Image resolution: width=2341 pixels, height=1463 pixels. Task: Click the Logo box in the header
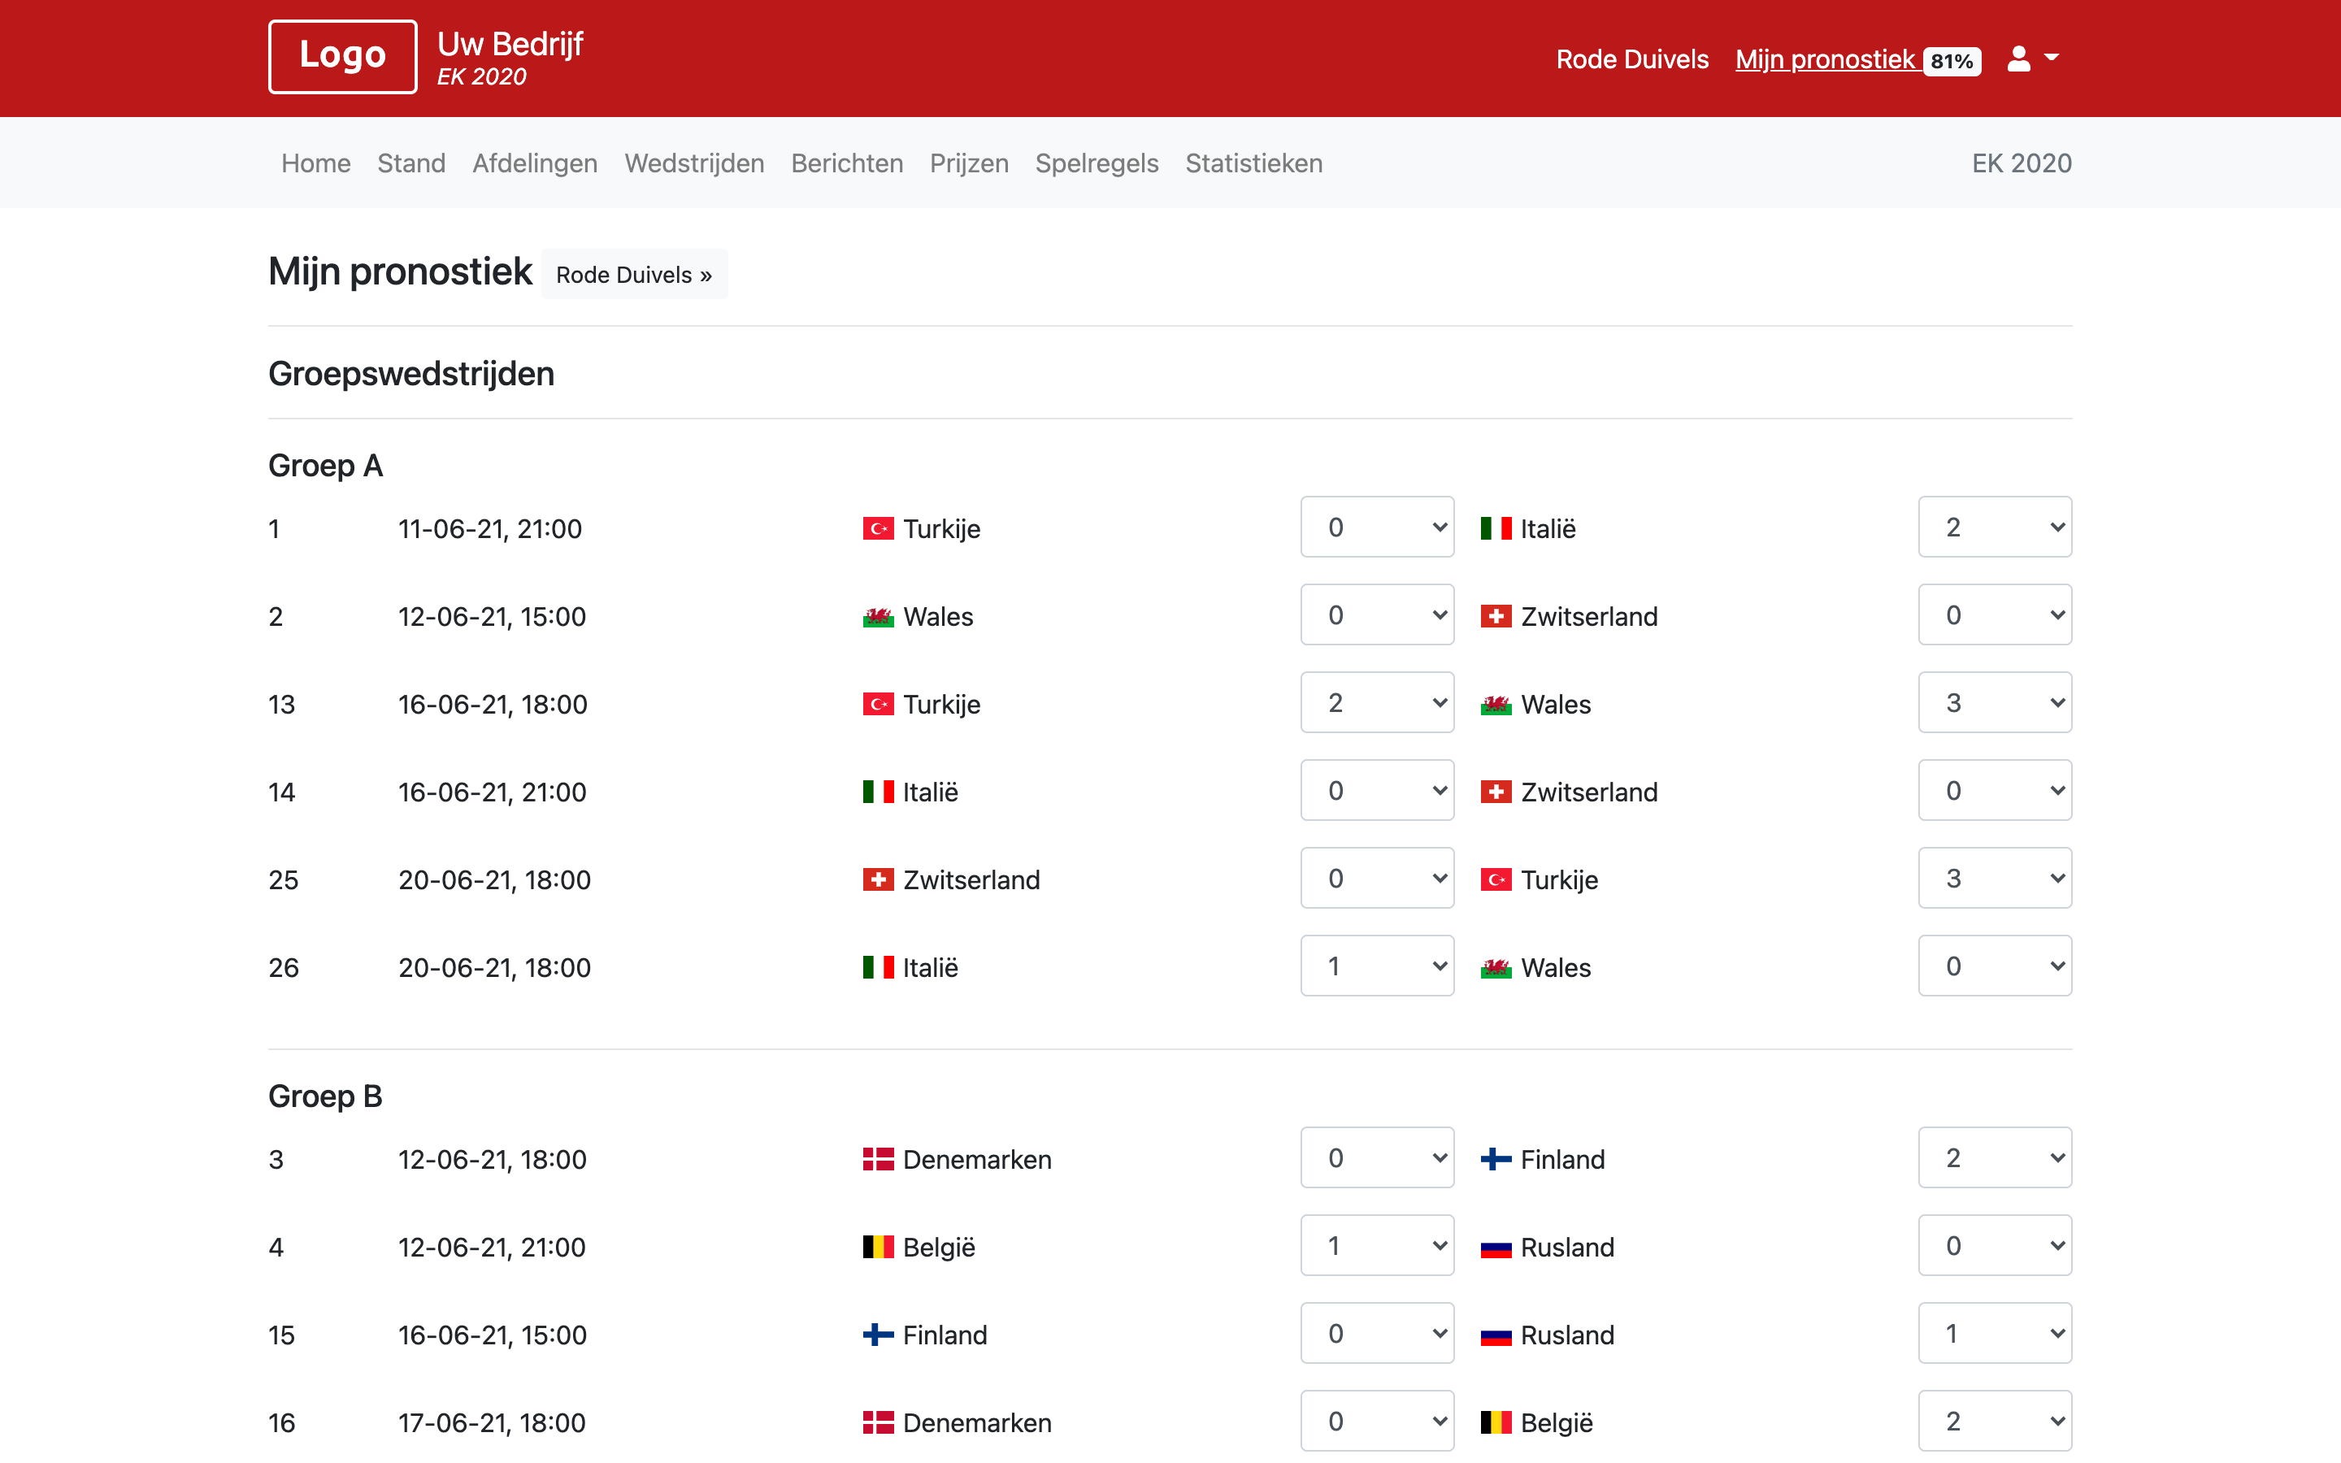[342, 56]
